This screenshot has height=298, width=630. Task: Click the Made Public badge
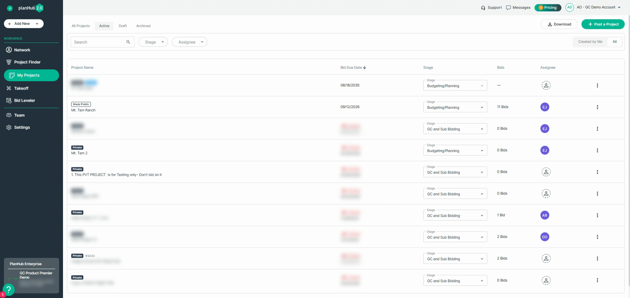coord(81,104)
